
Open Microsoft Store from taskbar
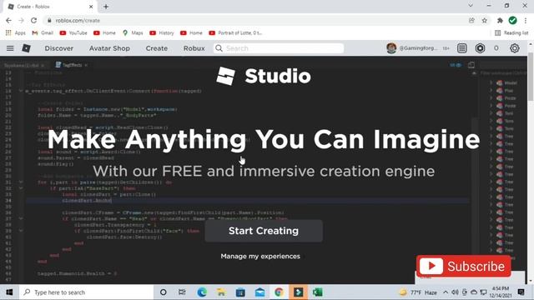tap(240, 292)
